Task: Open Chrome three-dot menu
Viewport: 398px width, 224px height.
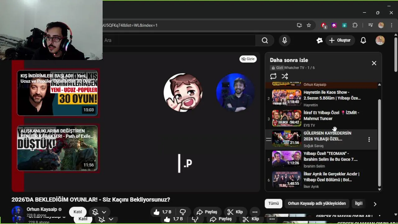Action: point(391,25)
